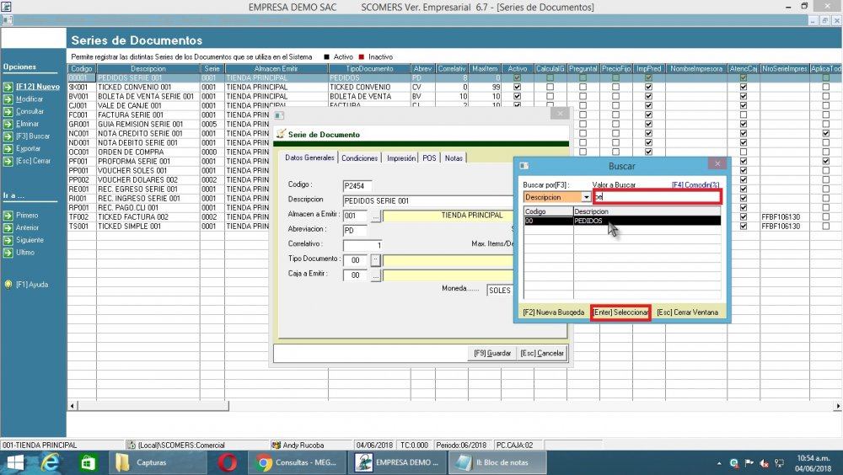The image size is (843, 475).
Task: Show hidden system tray icons arrow
Action: click(719, 463)
